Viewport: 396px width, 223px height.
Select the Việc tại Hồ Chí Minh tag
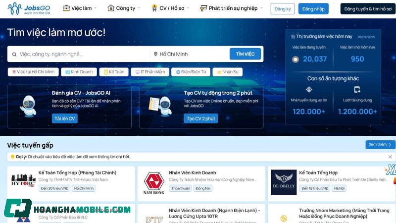pyautogui.click(x=33, y=72)
